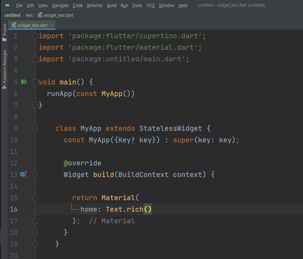Click the untitled project breadcrumb
This screenshot has width=303, height=259.
point(12,15)
